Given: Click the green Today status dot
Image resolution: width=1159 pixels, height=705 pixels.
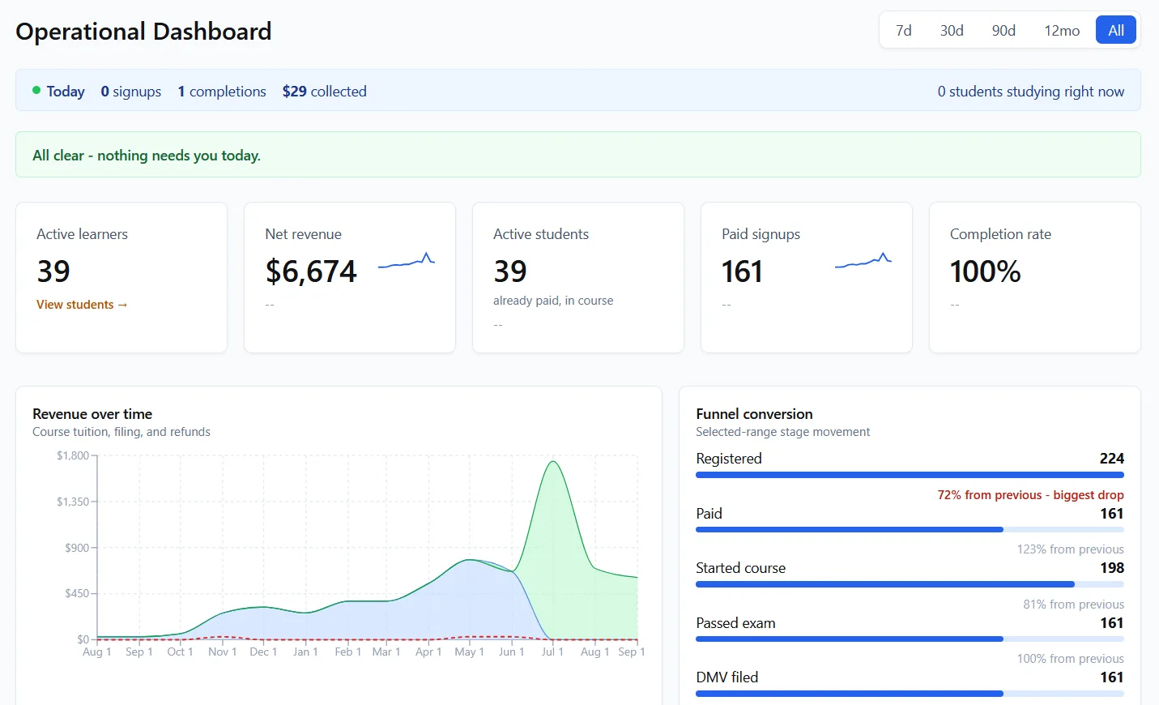Looking at the screenshot, I should (x=36, y=90).
